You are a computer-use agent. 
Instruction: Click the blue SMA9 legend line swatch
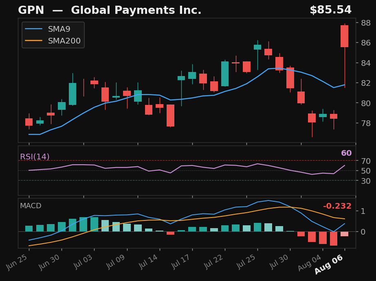(x=34, y=29)
